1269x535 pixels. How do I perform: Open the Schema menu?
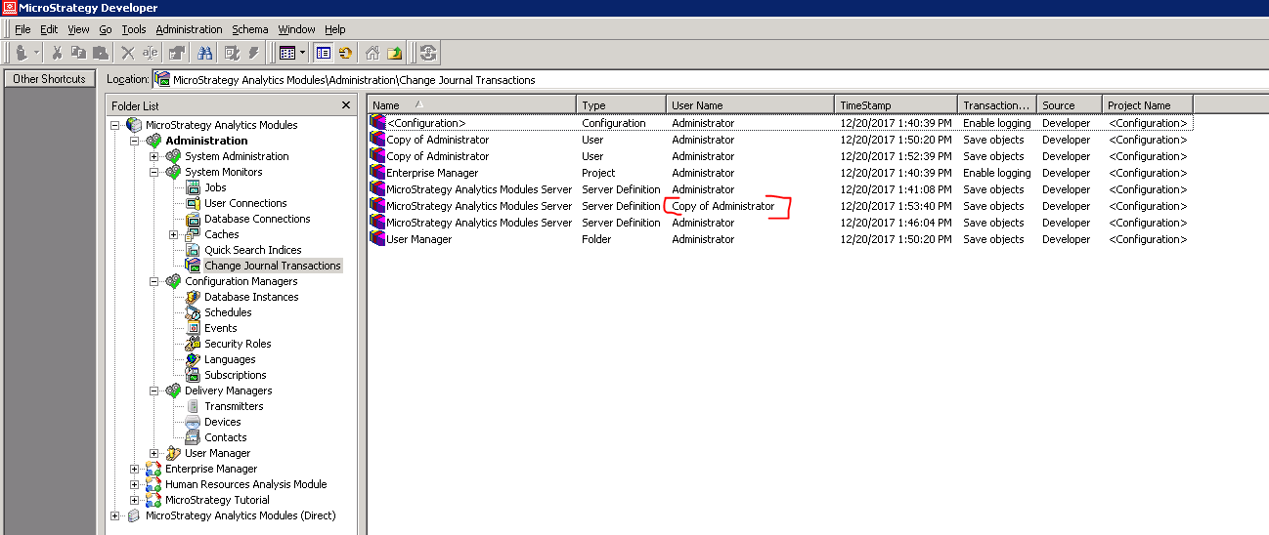[x=249, y=29]
